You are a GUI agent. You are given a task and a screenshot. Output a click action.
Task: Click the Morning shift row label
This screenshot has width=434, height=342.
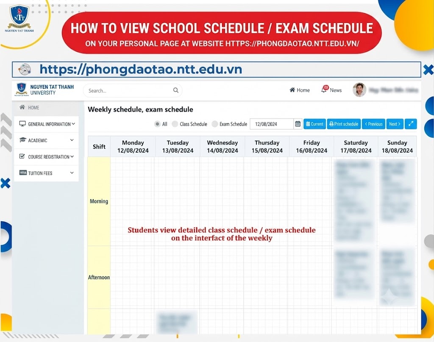99,201
